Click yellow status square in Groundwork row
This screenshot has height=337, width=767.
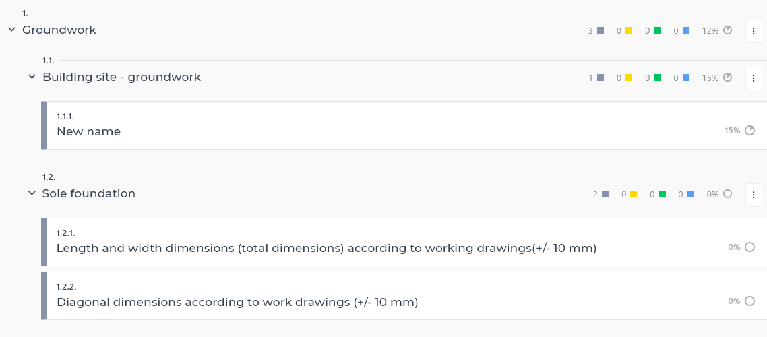pos(629,30)
